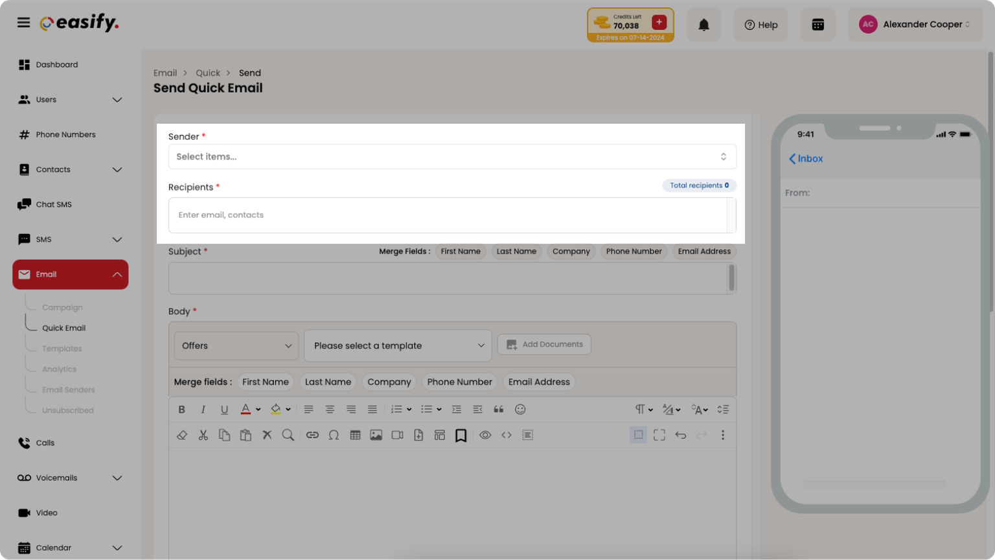Screen dimensions: 995x560
Task: Open the ordered list style dropdown
Action: 409,410
